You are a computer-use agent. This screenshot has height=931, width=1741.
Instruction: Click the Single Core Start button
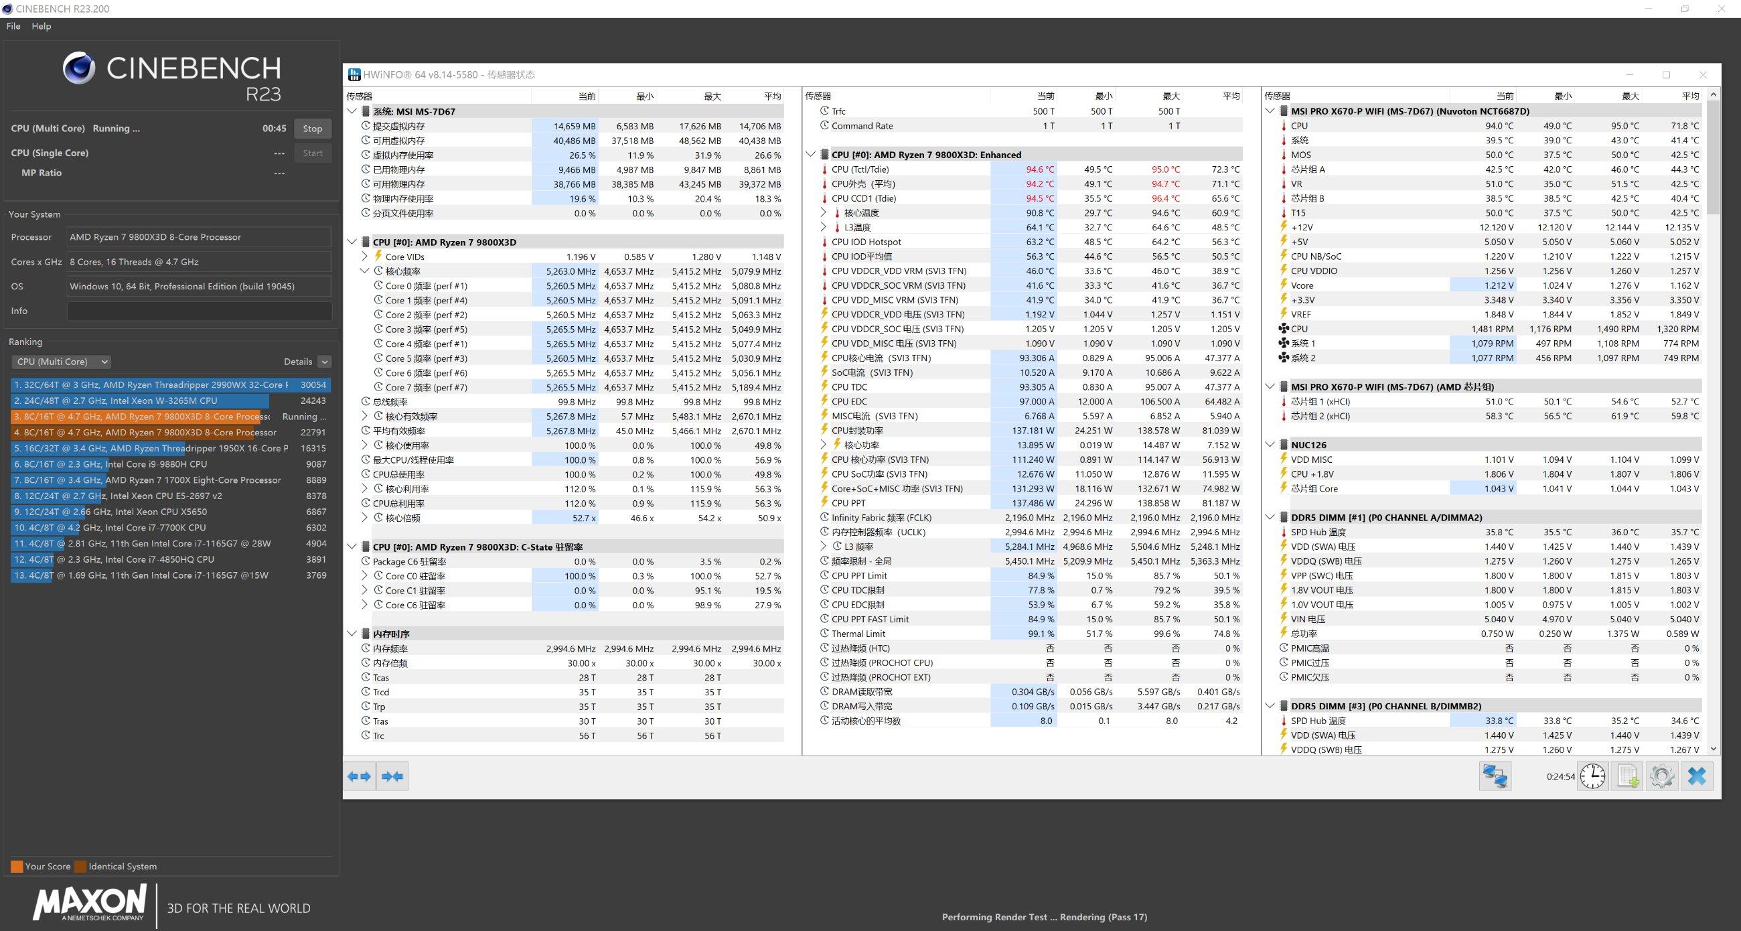312,153
